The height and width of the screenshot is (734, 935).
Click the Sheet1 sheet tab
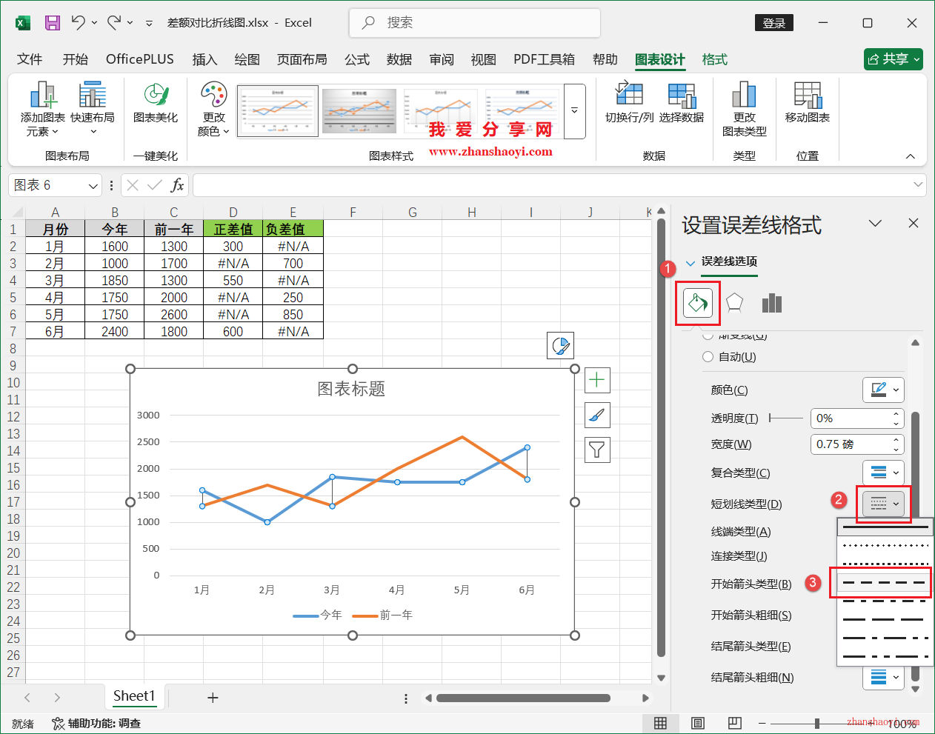coord(135,696)
